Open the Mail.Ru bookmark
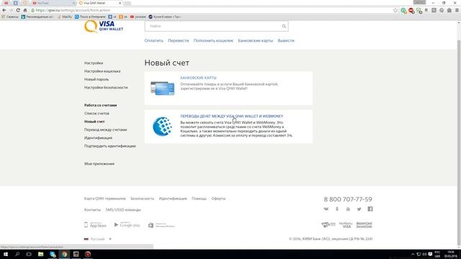 tap(65, 17)
